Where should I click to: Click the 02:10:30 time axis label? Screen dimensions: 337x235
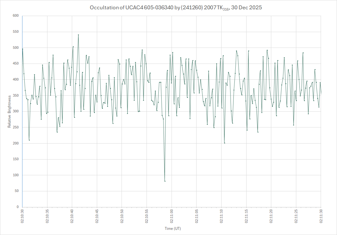[22, 217]
